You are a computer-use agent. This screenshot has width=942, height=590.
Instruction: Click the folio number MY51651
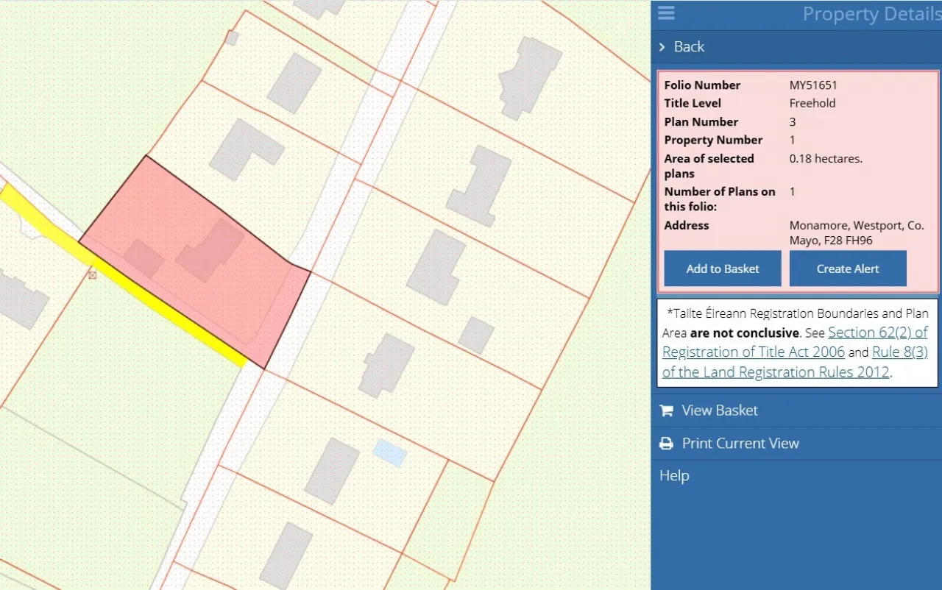pos(813,85)
